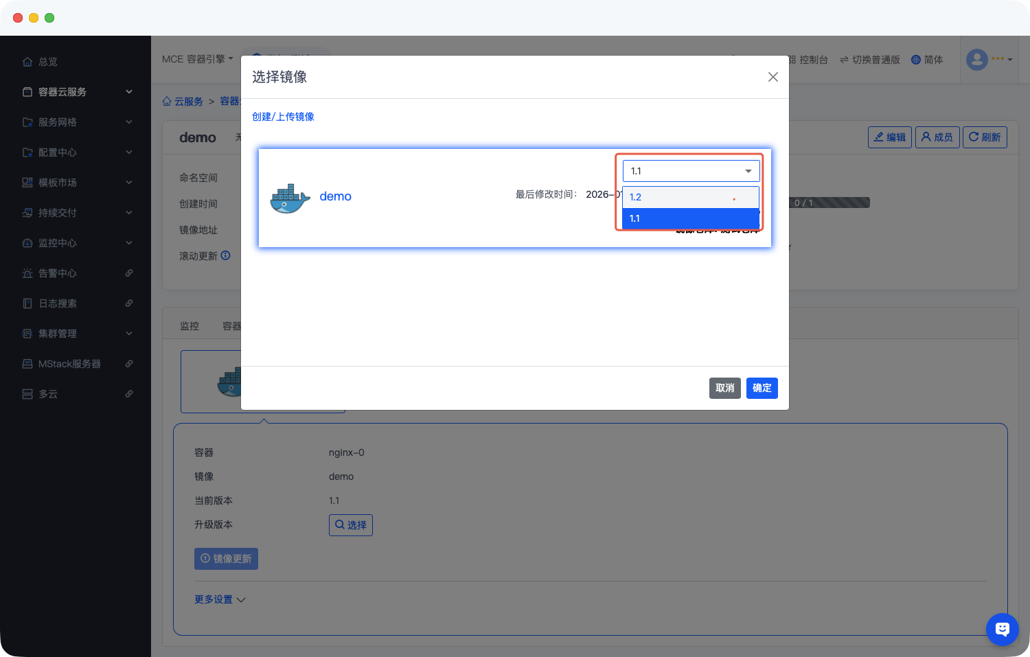Click the 告警中心 alarm icon

pyautogui.click(x=27, y=273)
